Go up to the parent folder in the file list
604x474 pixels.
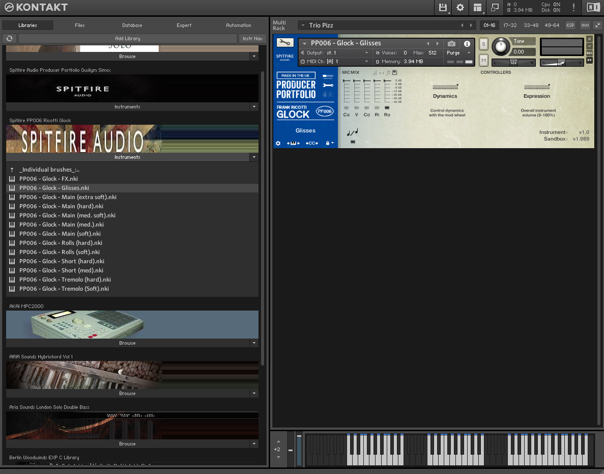tap(12, 170)
